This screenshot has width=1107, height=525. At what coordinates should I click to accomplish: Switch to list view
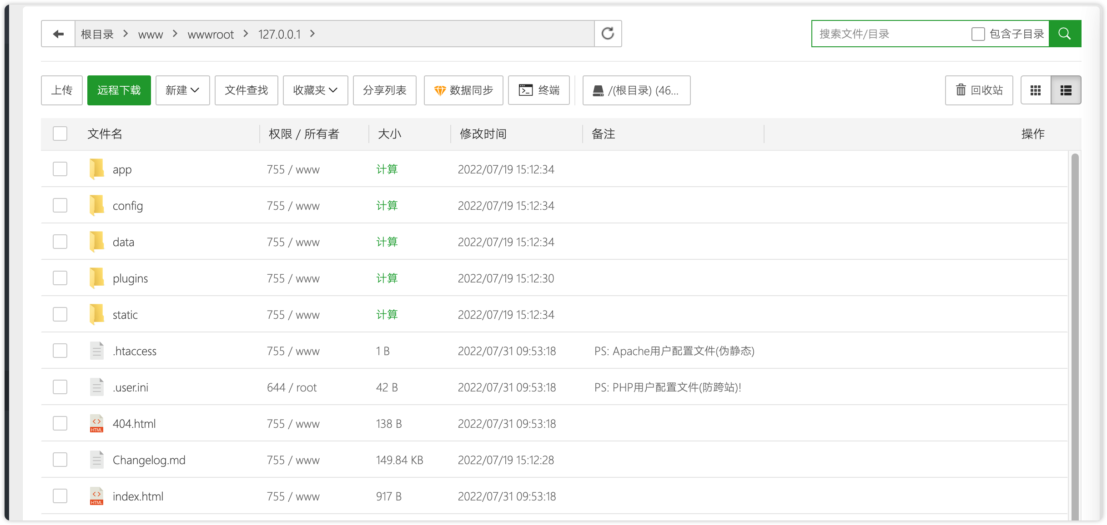1066,90
